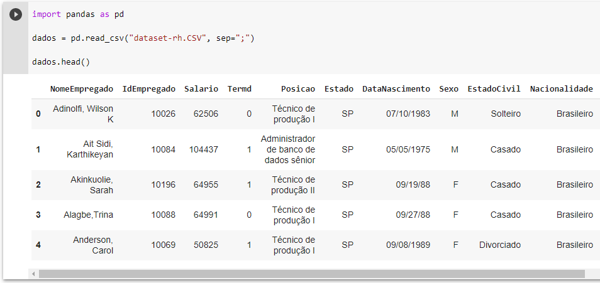Click on the dados.head() code line
Viewport: 600px width, 283px height.
point(61,63)
